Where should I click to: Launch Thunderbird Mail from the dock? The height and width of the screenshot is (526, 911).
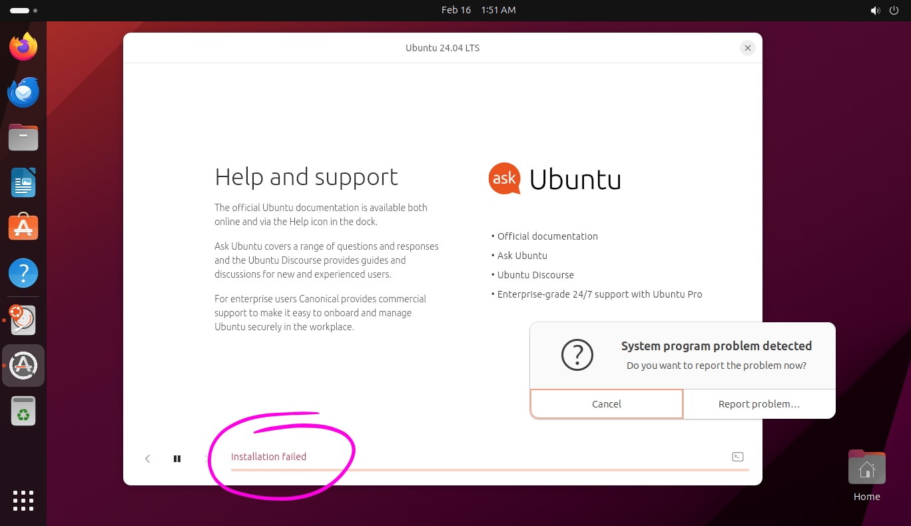[x=23, y=92]
